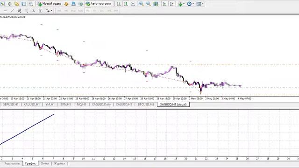Switch to the YM,H1 chart tab
Image resolution: width=299 pixels, height=168 pixels.
[x=50, y=105]
